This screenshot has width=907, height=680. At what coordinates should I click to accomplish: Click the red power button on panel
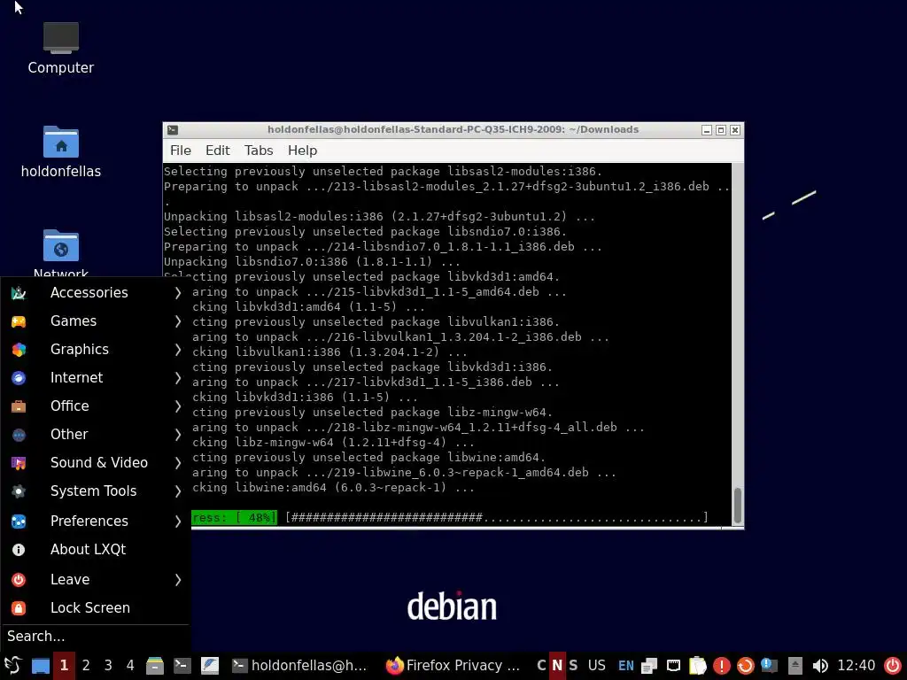click(893, 666)
